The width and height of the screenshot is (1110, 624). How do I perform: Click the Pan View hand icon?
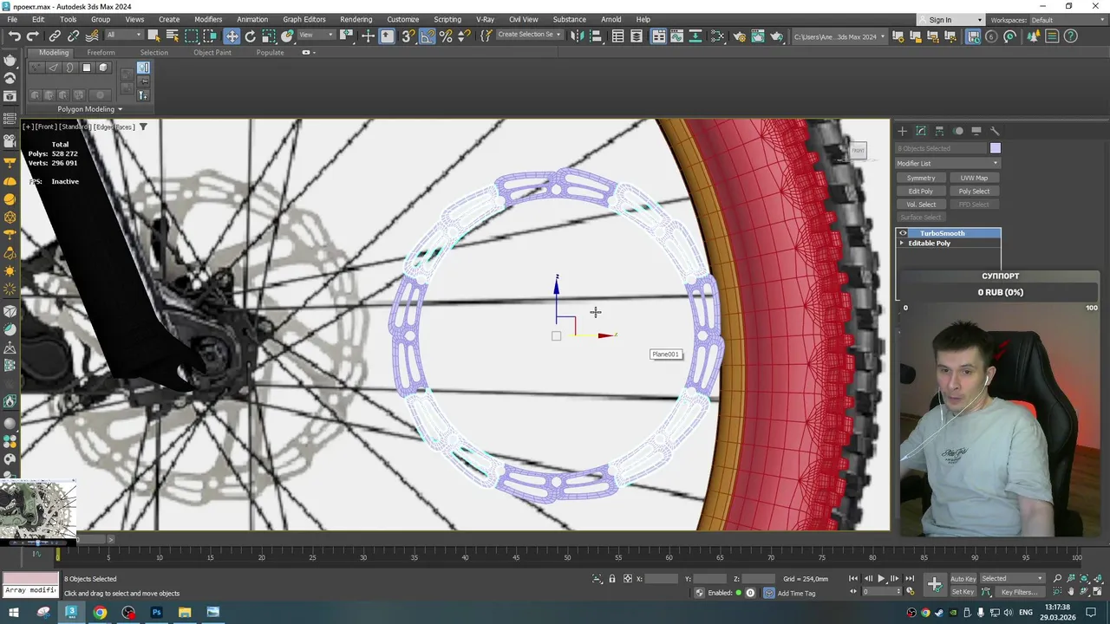[x=1072, y=592]
